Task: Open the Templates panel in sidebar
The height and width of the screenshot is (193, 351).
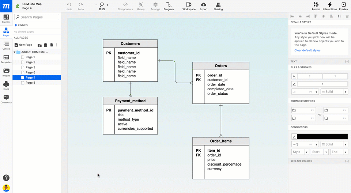Action: click(x=6, y=59)
